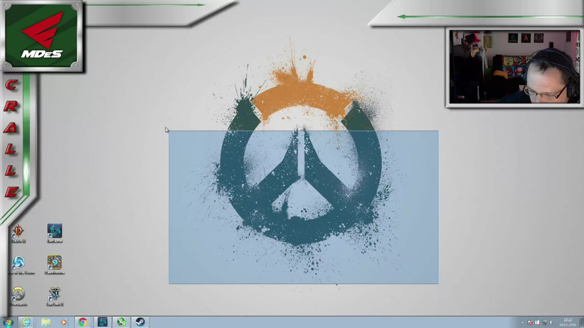This screenshot has width=584, height=328.
Task: Click the webcam overlay thumbnail
Action: coord(514,67)
